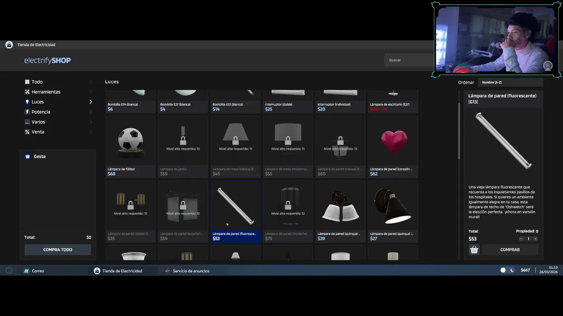Toggle the moon/night mode icon
This screenshot has width=563, height=316.
(512, 270)
